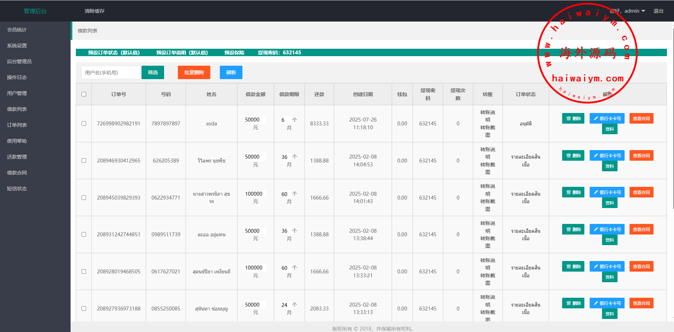The height and width of the screenshot is (332, 674).
Task: Toggle the select-all checkbox in table header
Action: click(x=84, y=94)
